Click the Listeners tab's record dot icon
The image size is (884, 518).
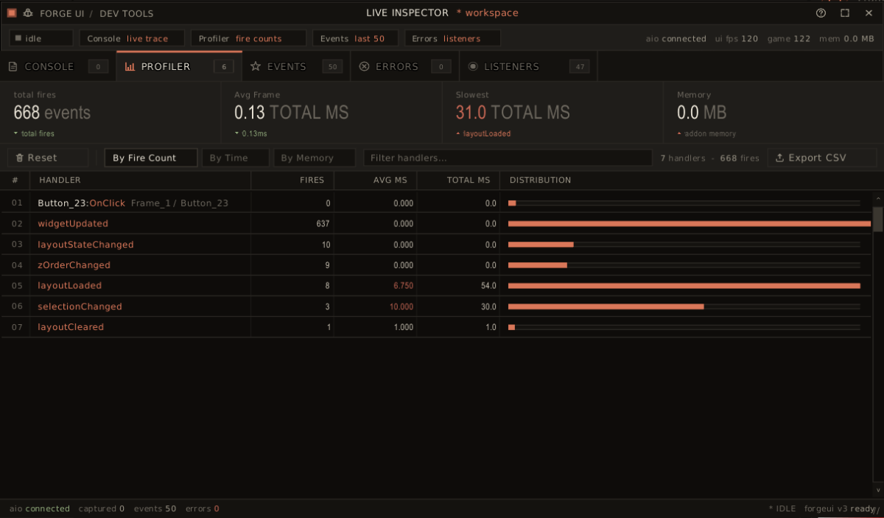point(473,66)
